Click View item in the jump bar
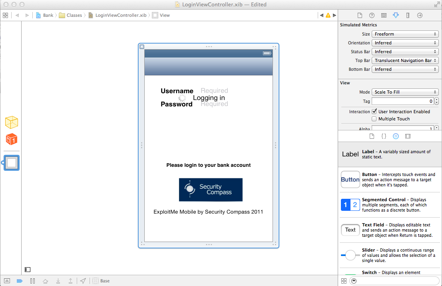Viewport: 442px width, 286px height. point(161,15)
